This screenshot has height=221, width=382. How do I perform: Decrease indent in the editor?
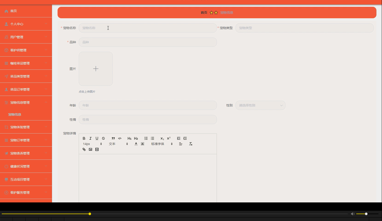tap(179, 138)
